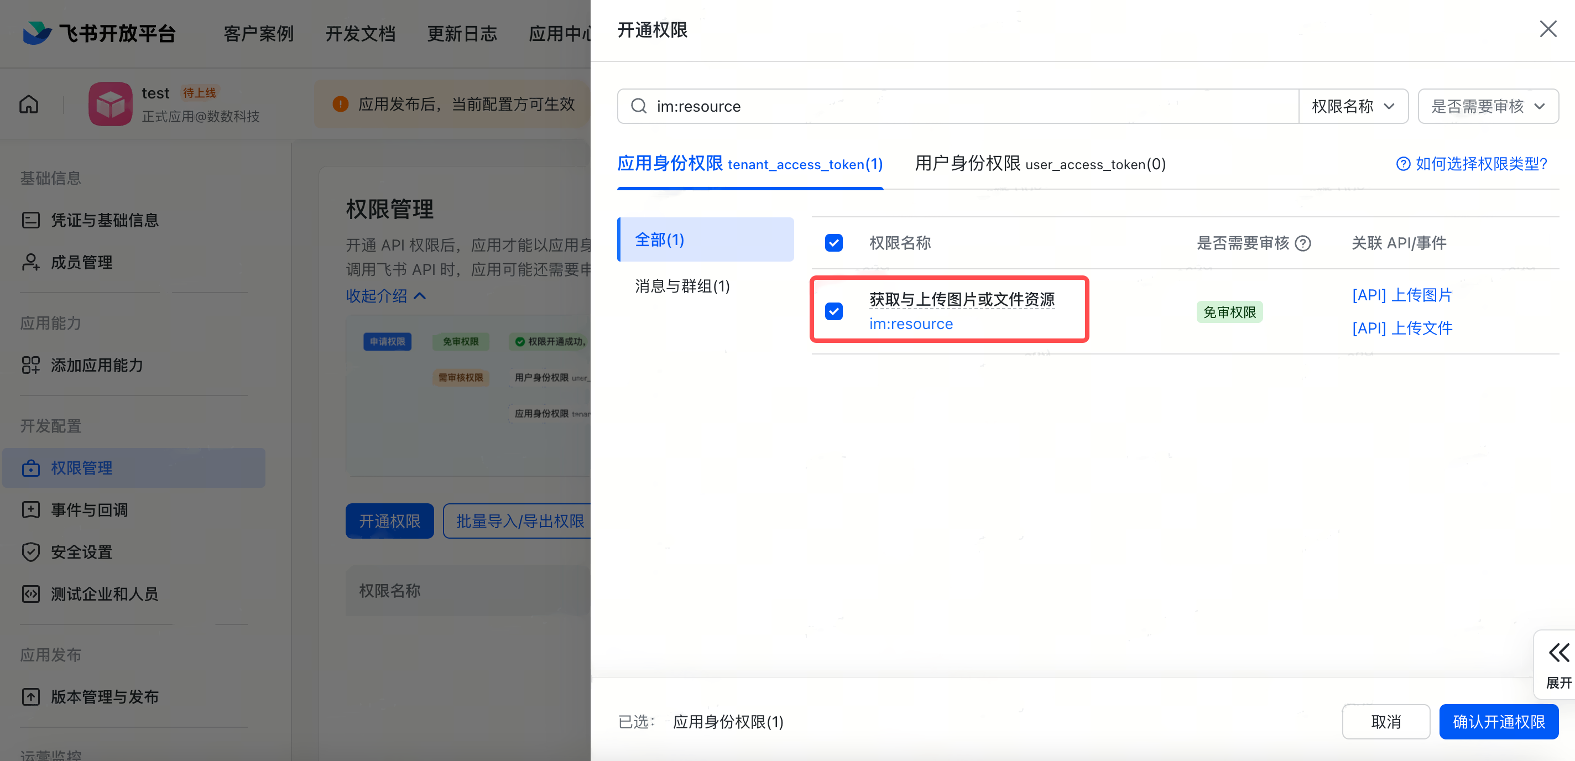Open 如何选择权限类型? help link

1480,164
